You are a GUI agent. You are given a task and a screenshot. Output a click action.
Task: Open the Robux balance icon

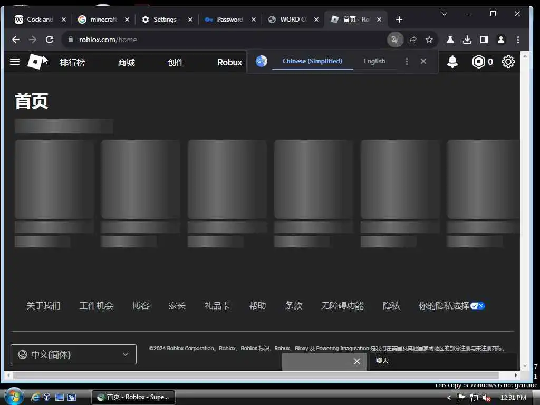(478, 62)
